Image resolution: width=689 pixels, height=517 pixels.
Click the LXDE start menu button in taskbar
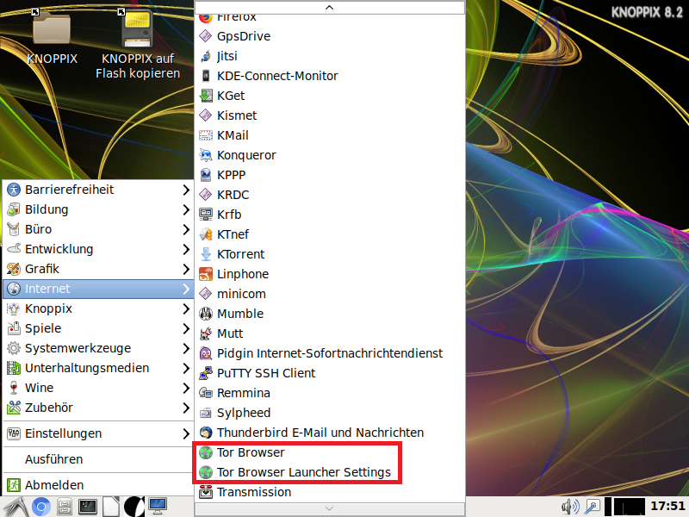(x=16, y=507)
